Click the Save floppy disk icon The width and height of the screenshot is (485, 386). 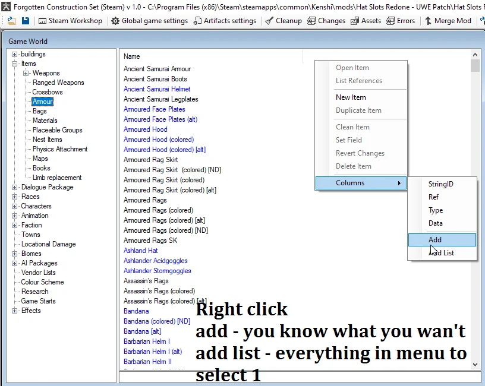[x=26, y=21]
